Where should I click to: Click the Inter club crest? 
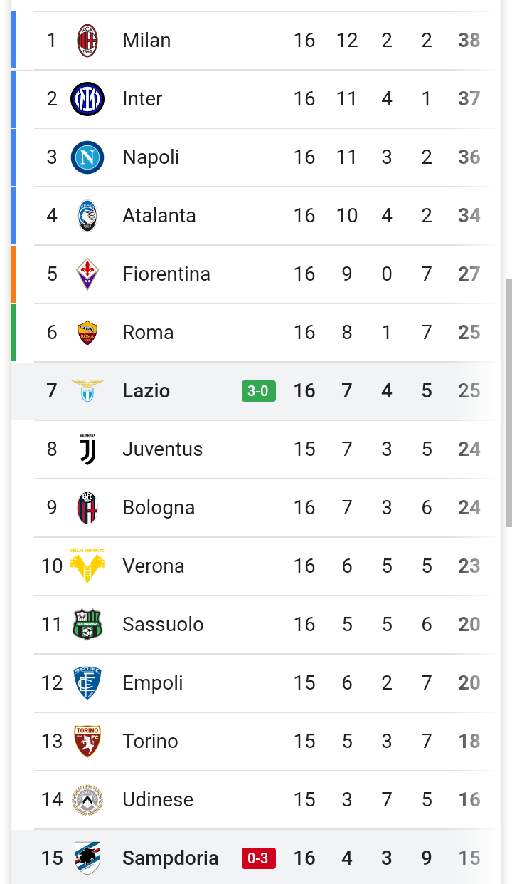[x=87, y=99]
